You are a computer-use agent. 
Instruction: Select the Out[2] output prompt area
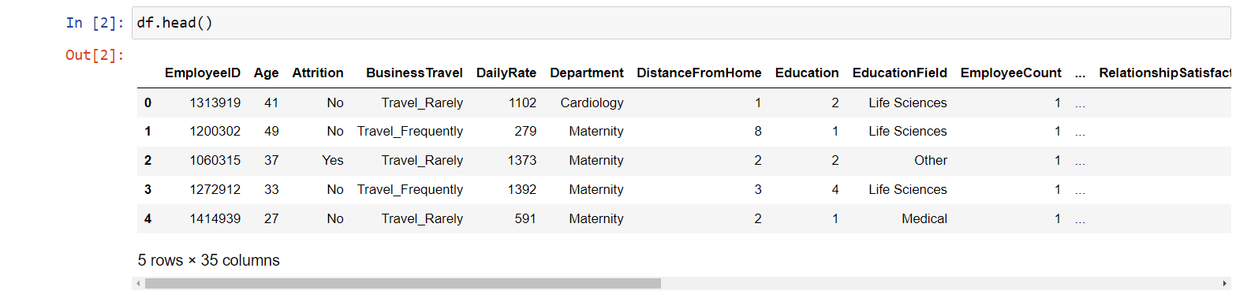click(95, 55)
